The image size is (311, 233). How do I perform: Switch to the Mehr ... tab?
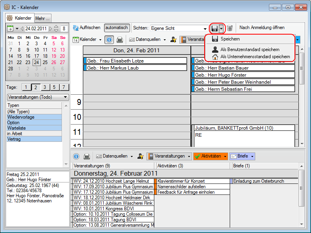click(x=42, y=18)
